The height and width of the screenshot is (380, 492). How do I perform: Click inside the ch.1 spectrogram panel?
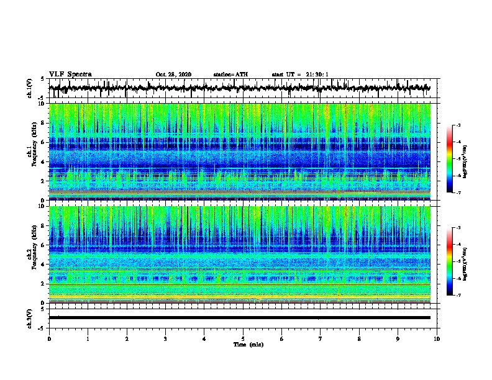pos(240,152)
